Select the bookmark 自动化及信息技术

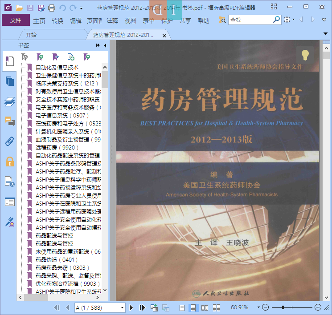click(x=57, y=68)
